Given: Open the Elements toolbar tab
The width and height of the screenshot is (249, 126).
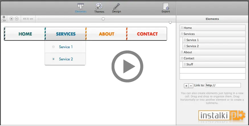Looking at the screenshot, I should click(x=81, y=8).
